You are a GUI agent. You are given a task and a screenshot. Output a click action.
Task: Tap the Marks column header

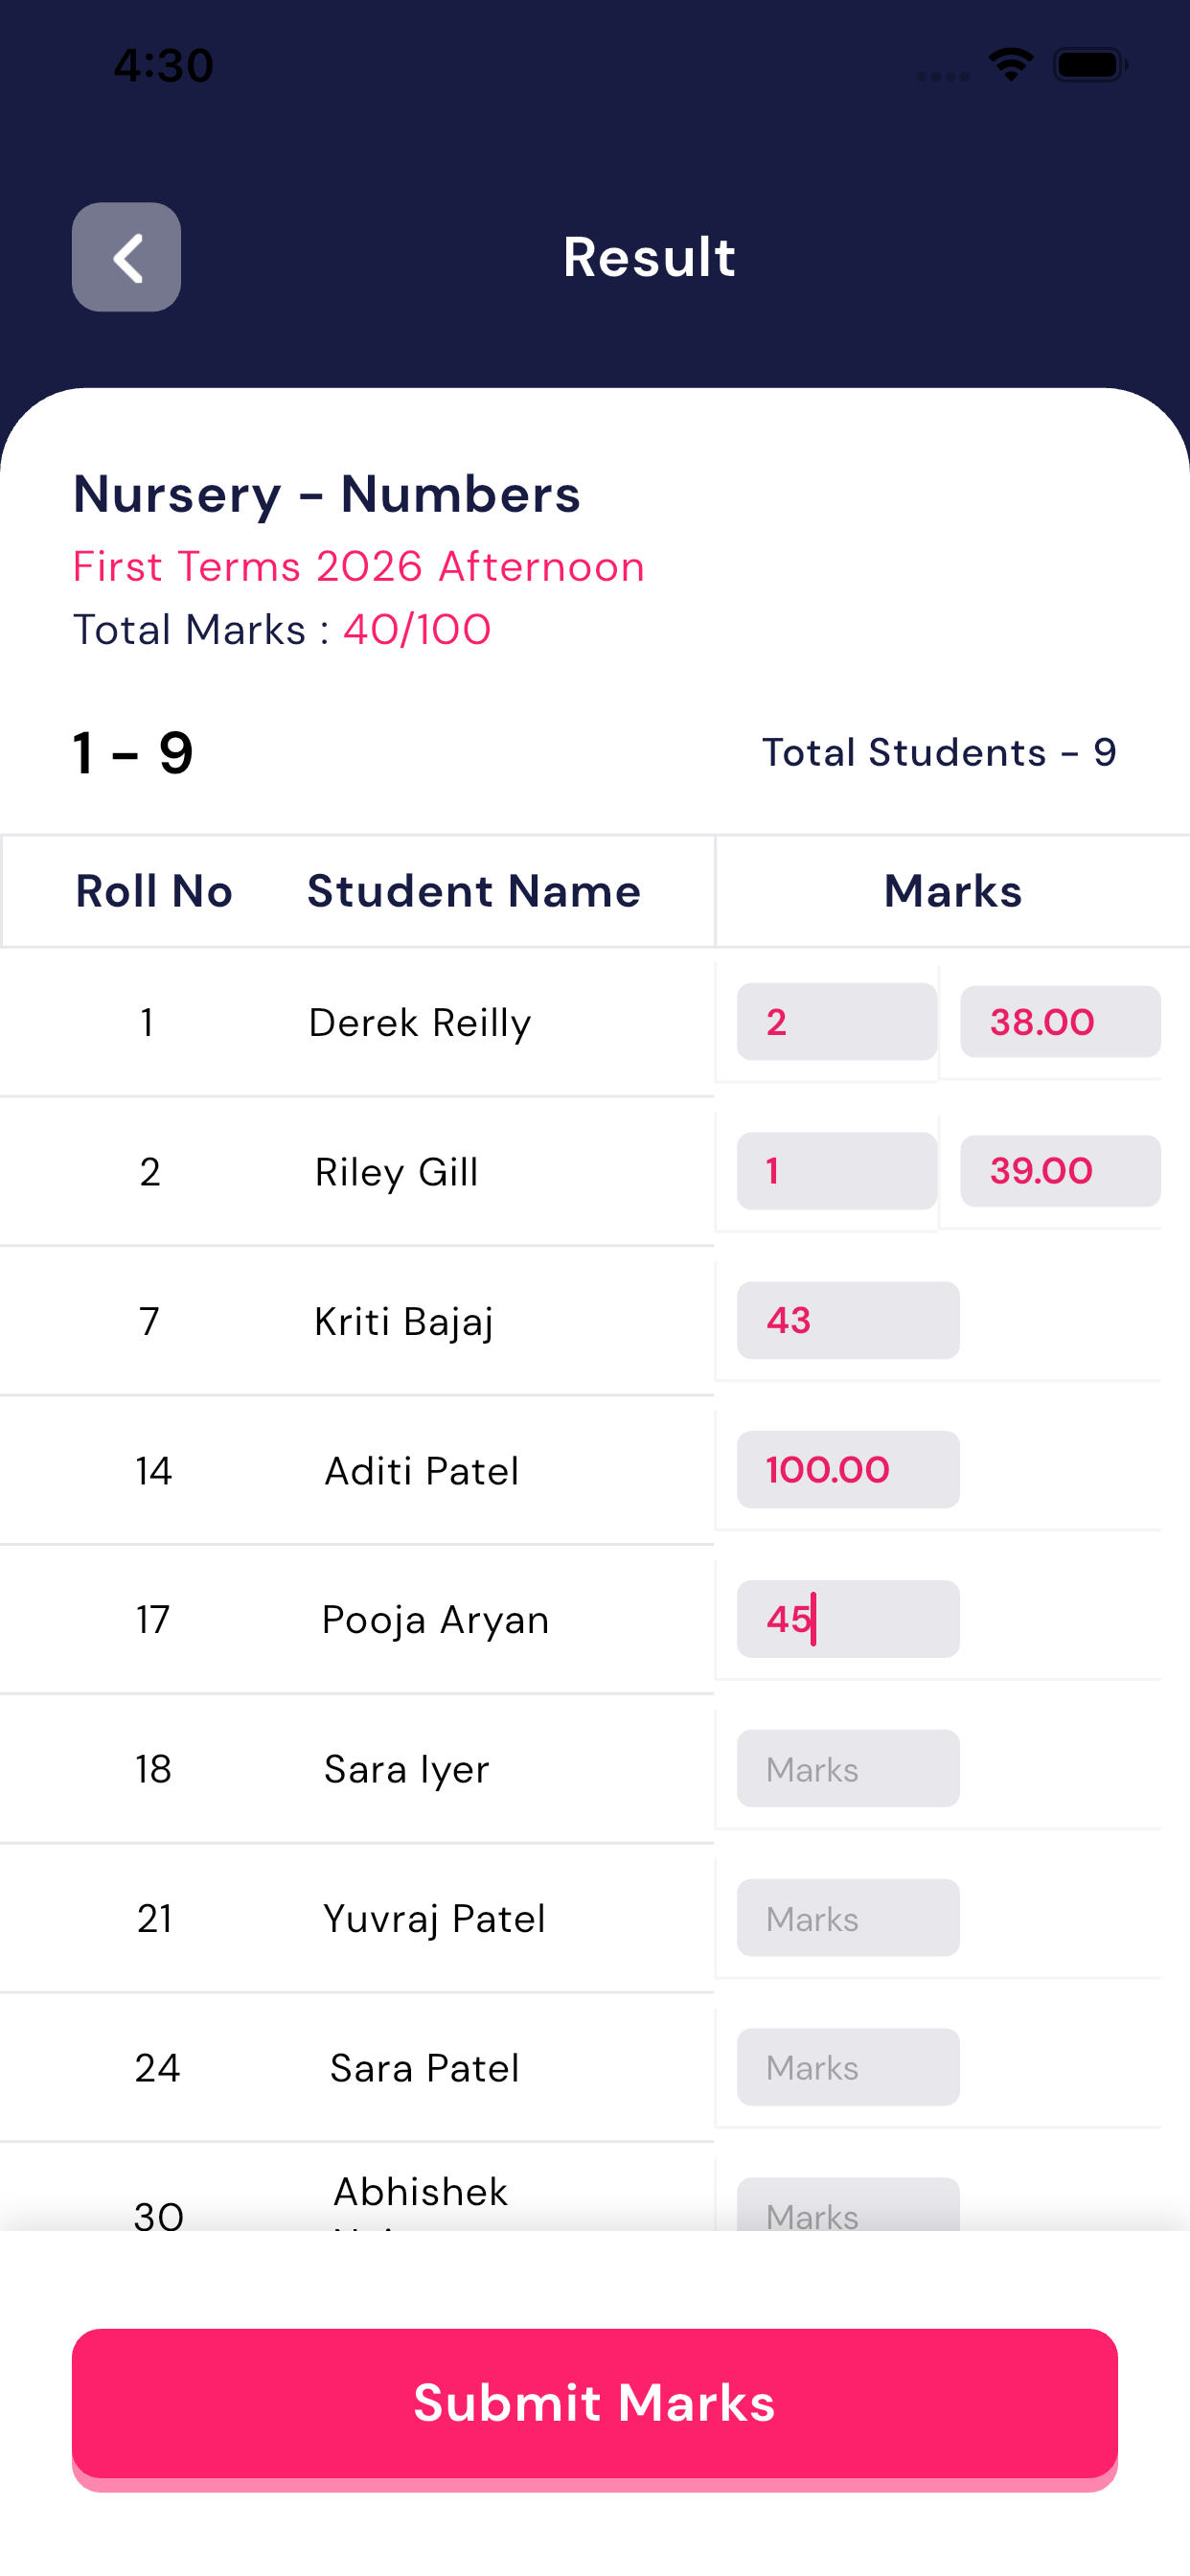952,890
